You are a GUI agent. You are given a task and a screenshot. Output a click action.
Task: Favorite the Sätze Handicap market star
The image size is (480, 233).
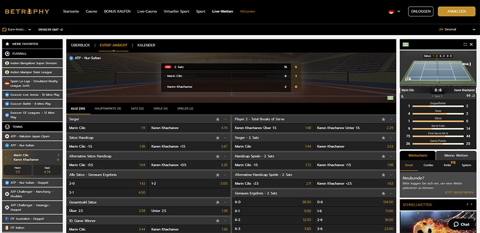217,138
